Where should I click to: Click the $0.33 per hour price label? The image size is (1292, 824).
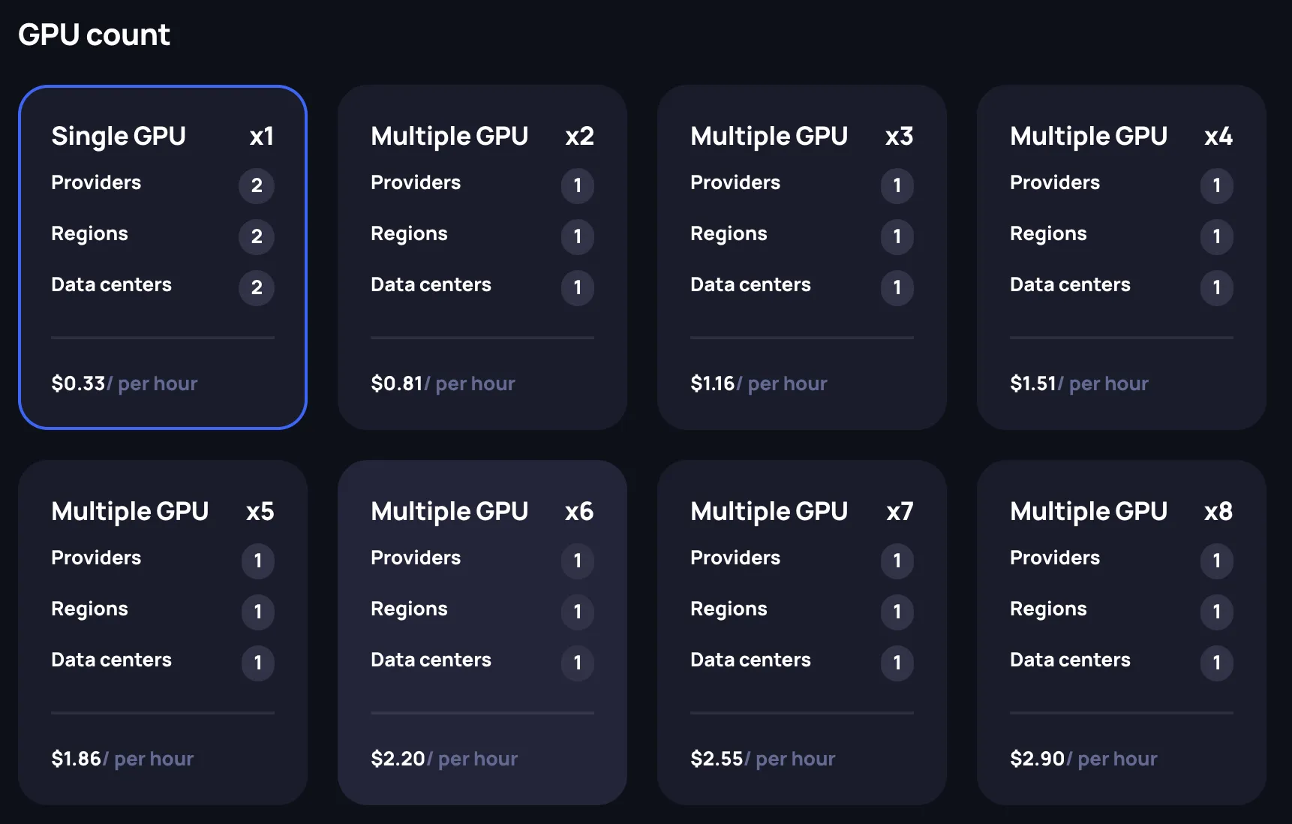point(125,383)
